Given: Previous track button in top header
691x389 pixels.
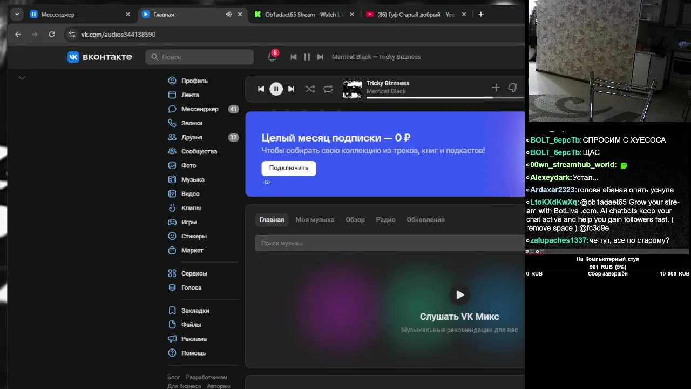Looking at the screenshot, I should (x=294, y=57).
